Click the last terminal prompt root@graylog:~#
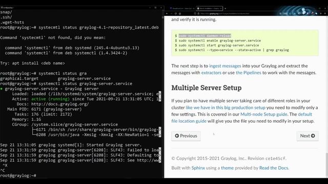The image size is (328, 184). click(18, 176)
